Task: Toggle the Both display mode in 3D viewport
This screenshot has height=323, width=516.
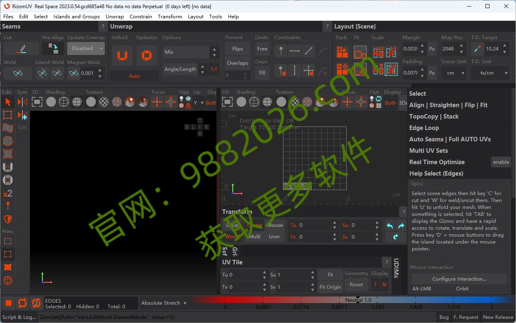Action: [x=211, y=103]
